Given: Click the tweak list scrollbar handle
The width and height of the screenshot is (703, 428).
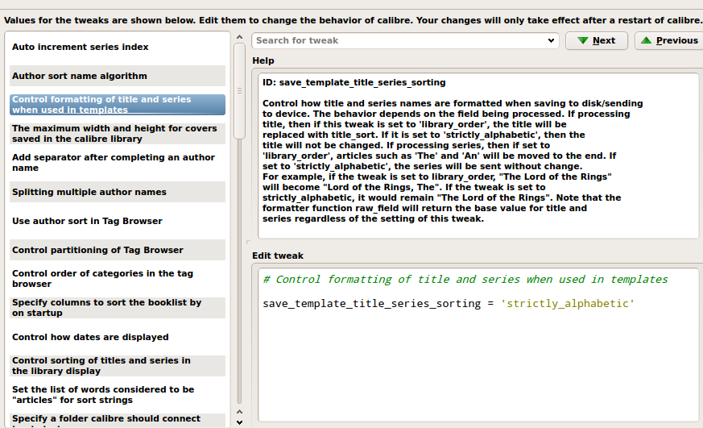Looking at the screenshot, I should point(239,91).
